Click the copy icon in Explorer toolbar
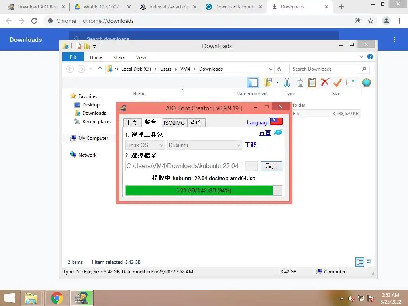Image resolution: width=408 pixels, height=306 pixels. click(300, 83)
